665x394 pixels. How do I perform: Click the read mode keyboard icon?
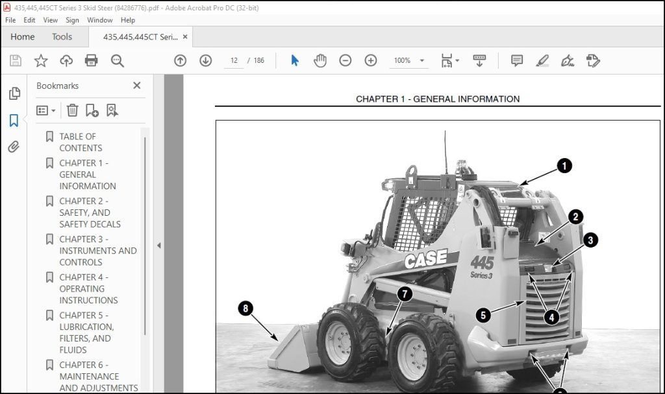tap(479, 60)
